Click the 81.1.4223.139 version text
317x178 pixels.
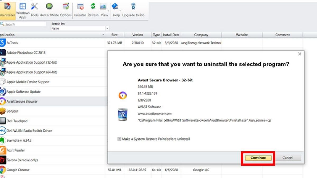coord(148,93)
